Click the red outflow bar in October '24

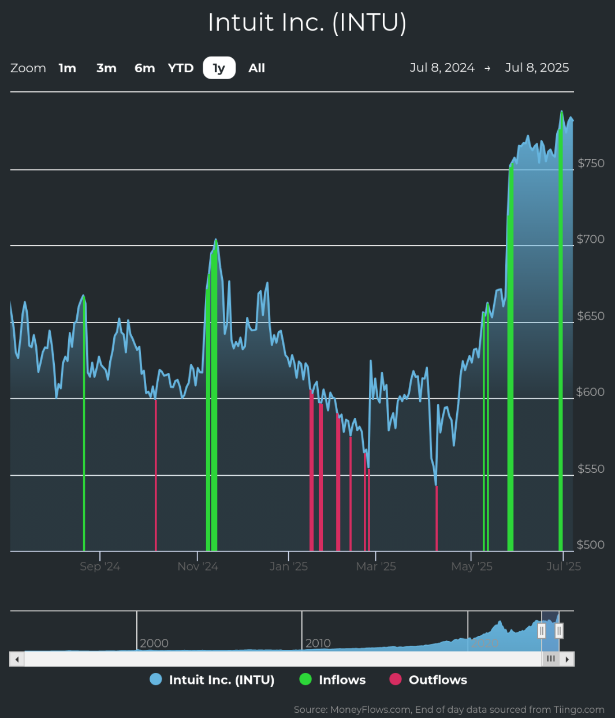pos(155,475)
